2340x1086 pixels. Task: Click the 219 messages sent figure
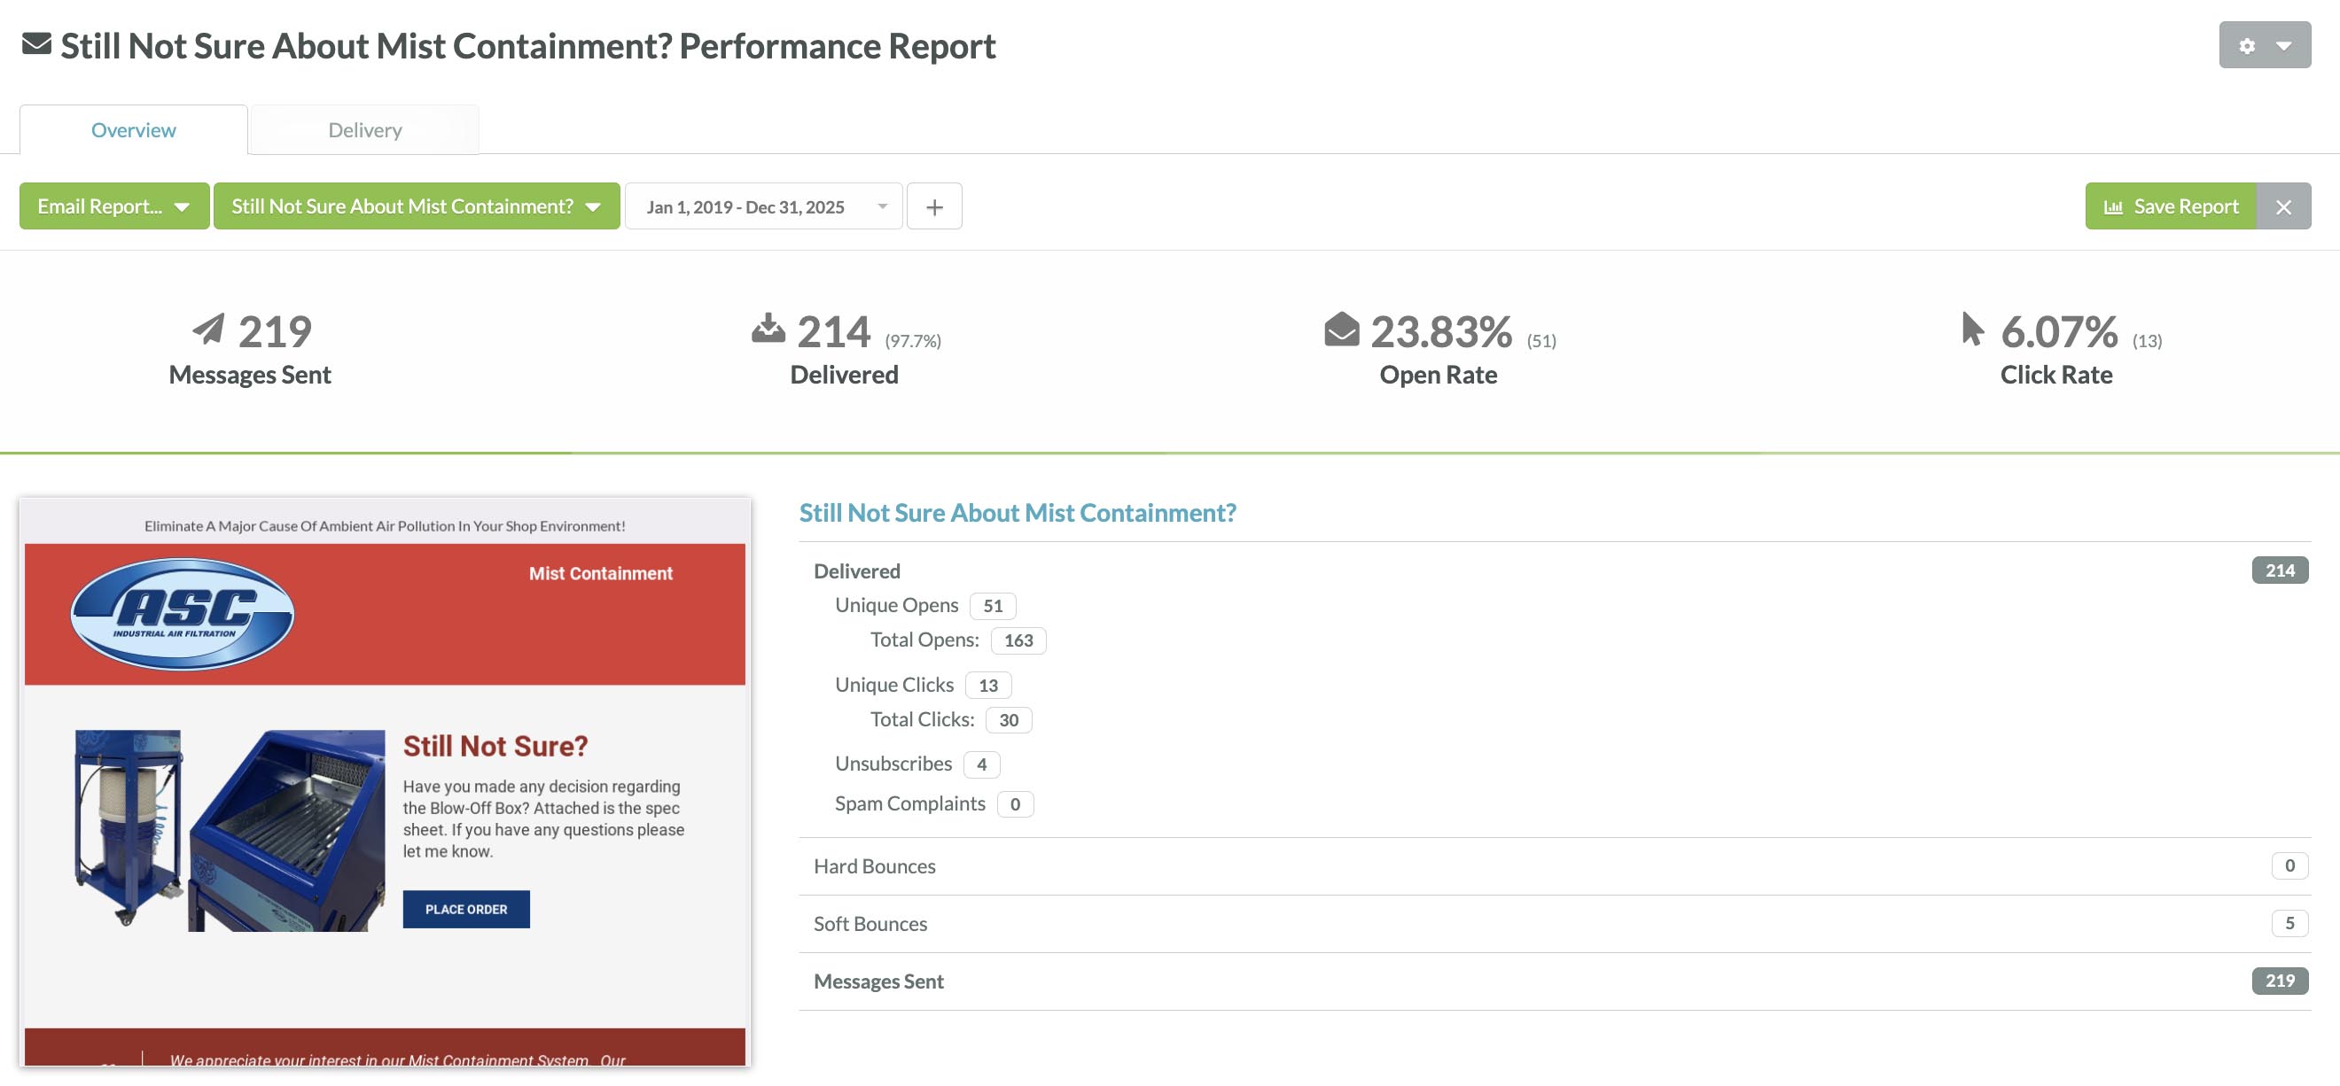[276, 330]
